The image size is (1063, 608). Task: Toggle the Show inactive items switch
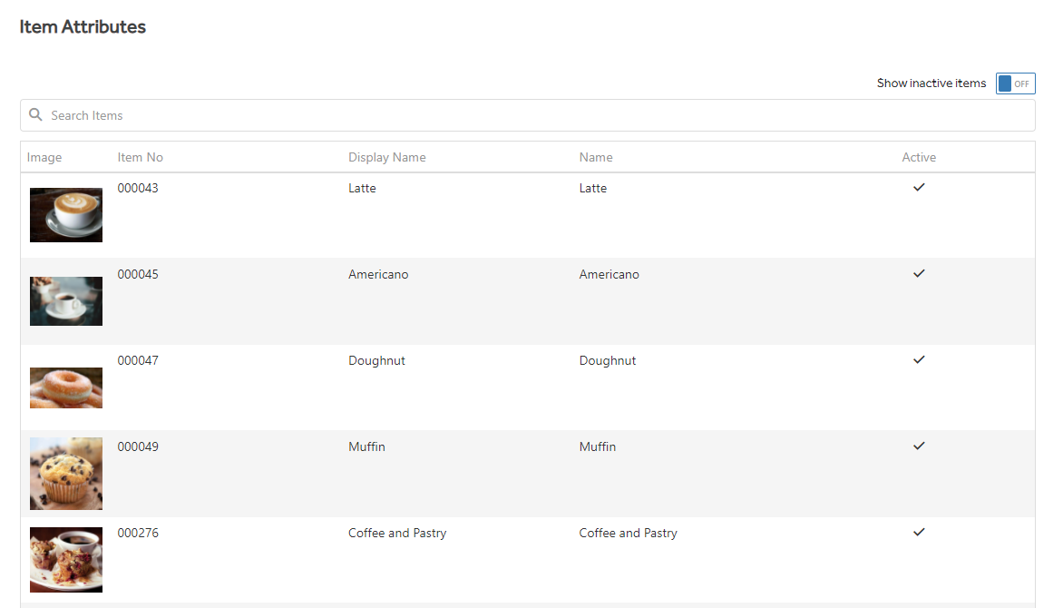point(1015,83)
